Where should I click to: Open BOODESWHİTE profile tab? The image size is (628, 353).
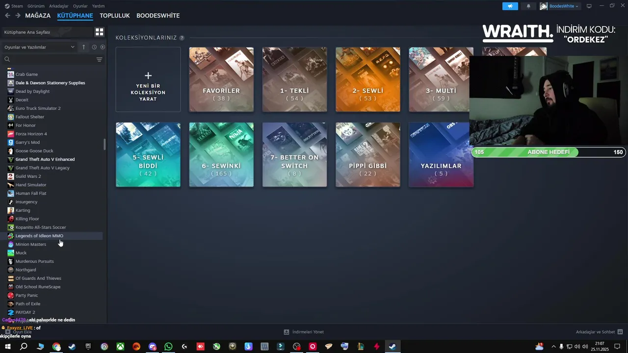(158, 16)
